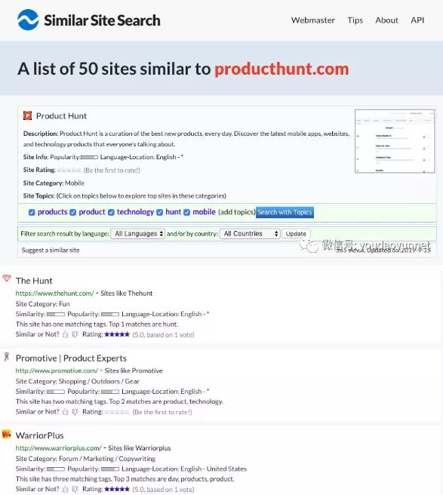Screen dimensions: 443x495
Task: Open the Webmaster menu item
Action: pyautogui.click(x=313, y=20)
